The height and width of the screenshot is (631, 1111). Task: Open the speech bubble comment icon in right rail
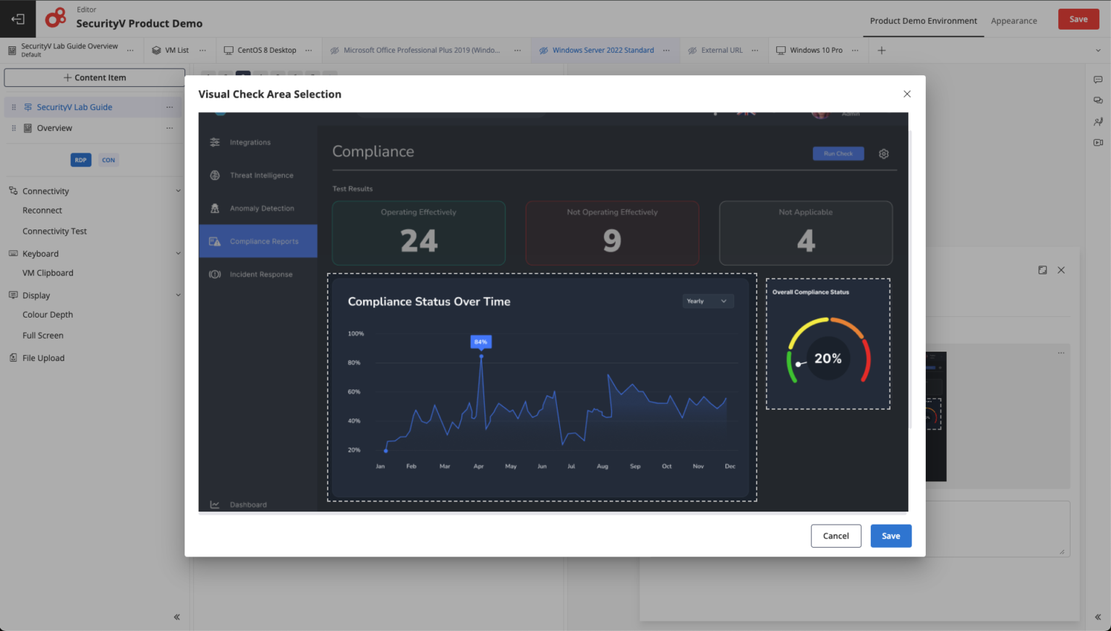(1098, 80)
